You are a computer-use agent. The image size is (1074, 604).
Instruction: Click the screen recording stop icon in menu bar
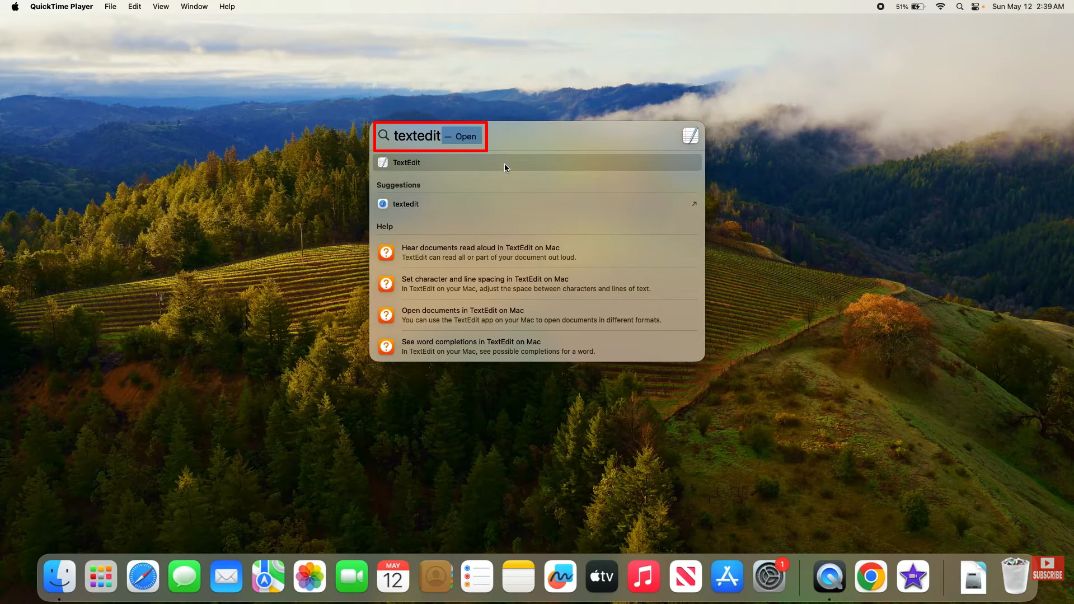click(x=880, y=7)
